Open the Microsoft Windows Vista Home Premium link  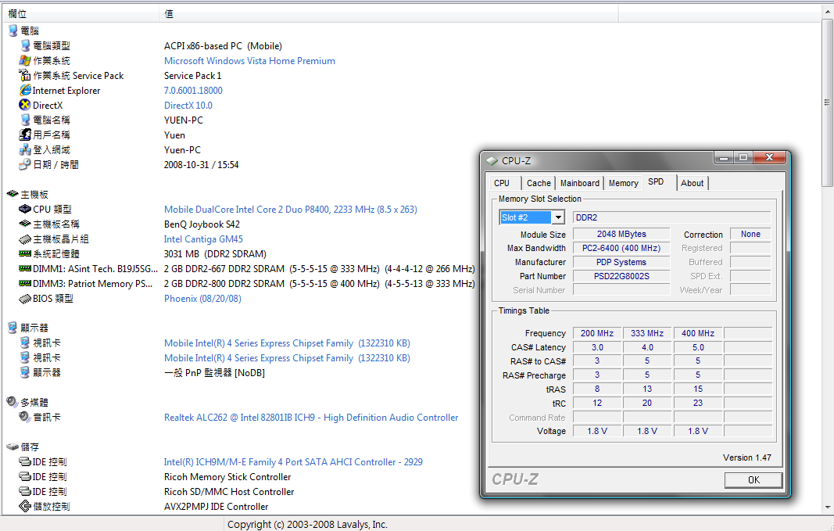[249, 61]
